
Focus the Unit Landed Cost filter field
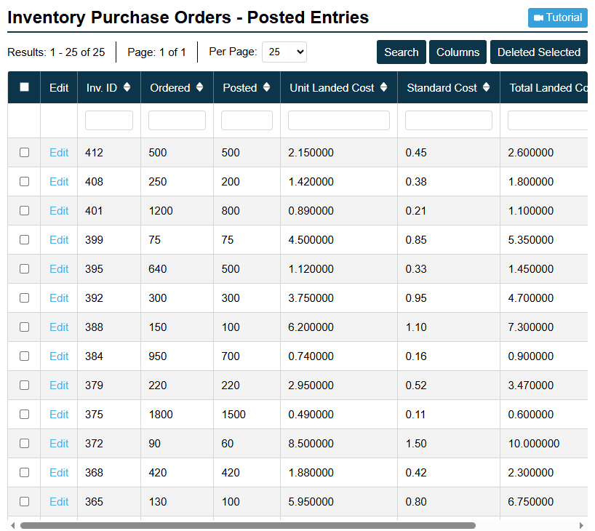(x=338, y=120)
